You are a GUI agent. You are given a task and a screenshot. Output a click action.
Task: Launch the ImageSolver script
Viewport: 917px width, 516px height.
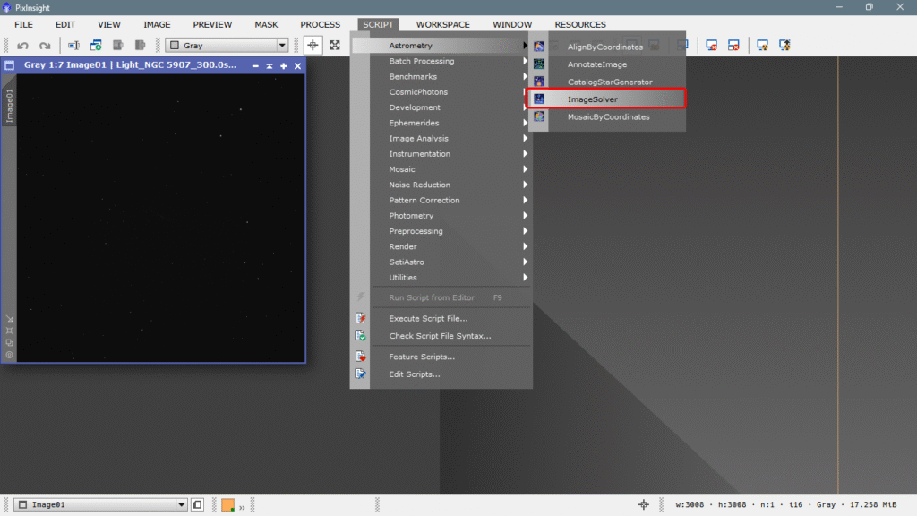pos(606,99)
